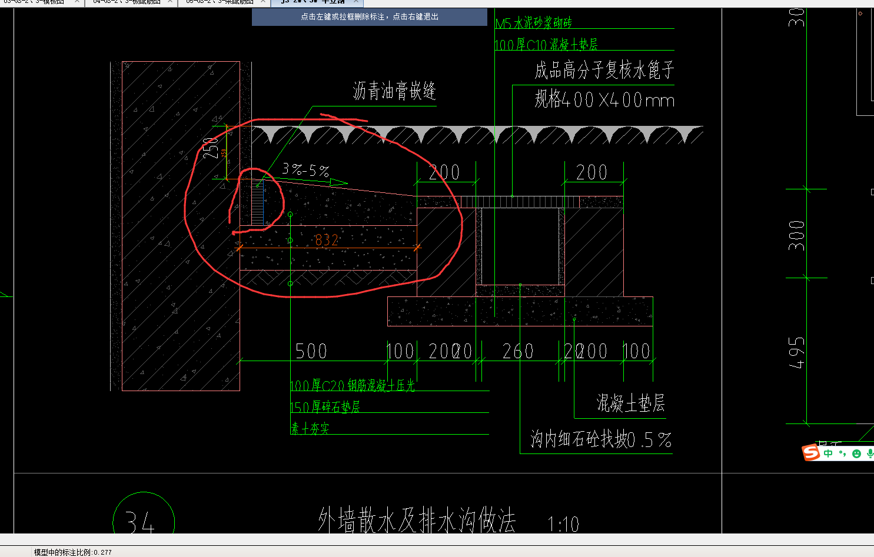Image resolution: width=874 pixels, height=557 pixels.
Task: Click the 模型中的标注比例:0.277 status text
Action: pyautogui.click(x=72, y=551)
